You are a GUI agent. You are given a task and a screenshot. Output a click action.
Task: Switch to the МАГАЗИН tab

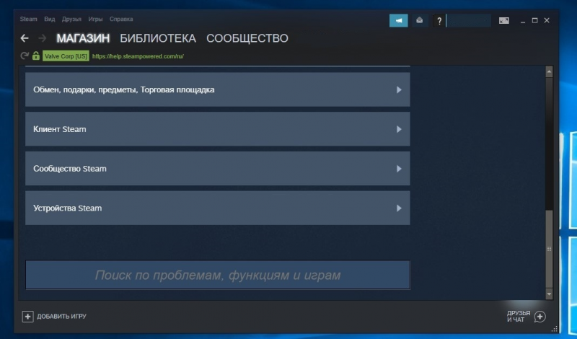coord(83,38)
